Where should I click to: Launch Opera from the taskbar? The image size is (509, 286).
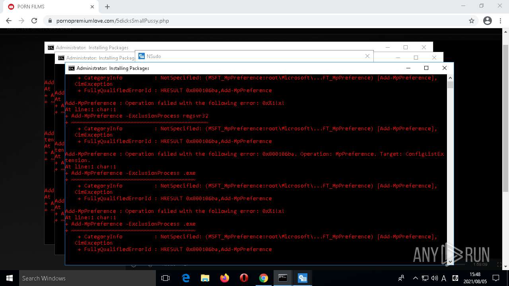click(x=244, y=278)
